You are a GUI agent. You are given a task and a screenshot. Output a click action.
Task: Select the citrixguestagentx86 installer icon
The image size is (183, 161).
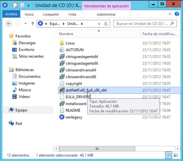click(62, 63)
